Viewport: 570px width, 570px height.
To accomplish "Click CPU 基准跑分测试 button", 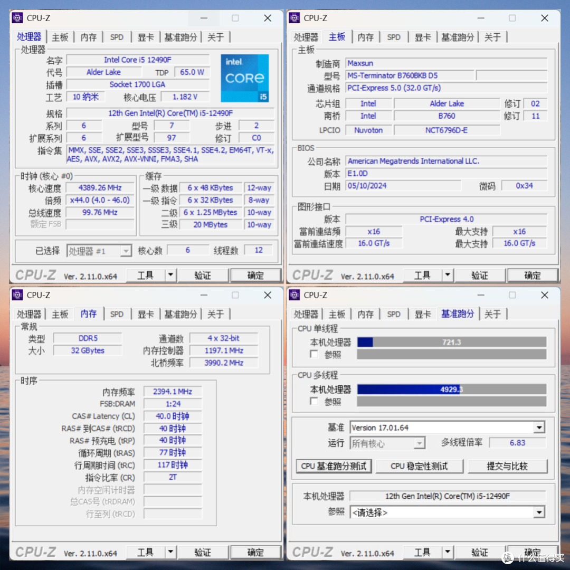I will click(334, 466).
